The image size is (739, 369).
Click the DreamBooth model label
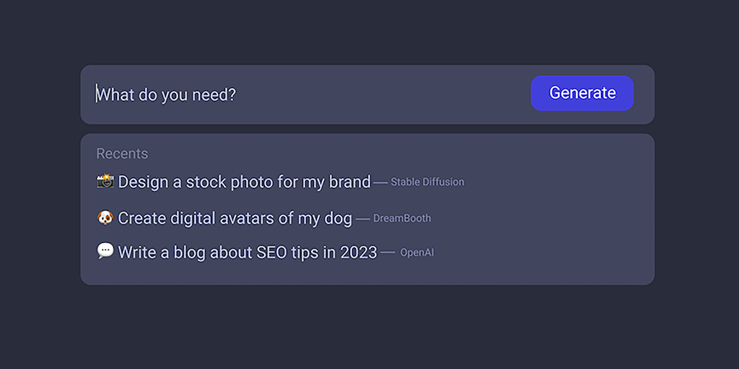[x=402, y=218]
